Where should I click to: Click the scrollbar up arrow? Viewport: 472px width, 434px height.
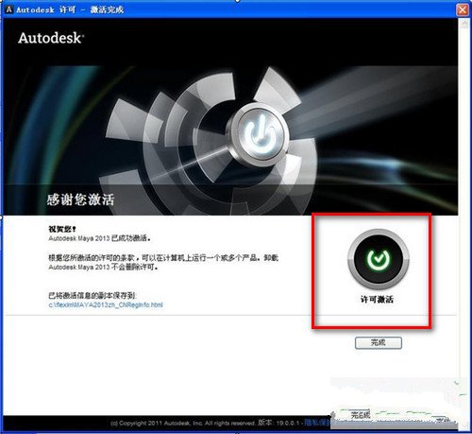pyautogui.click(x=464, y=24)
